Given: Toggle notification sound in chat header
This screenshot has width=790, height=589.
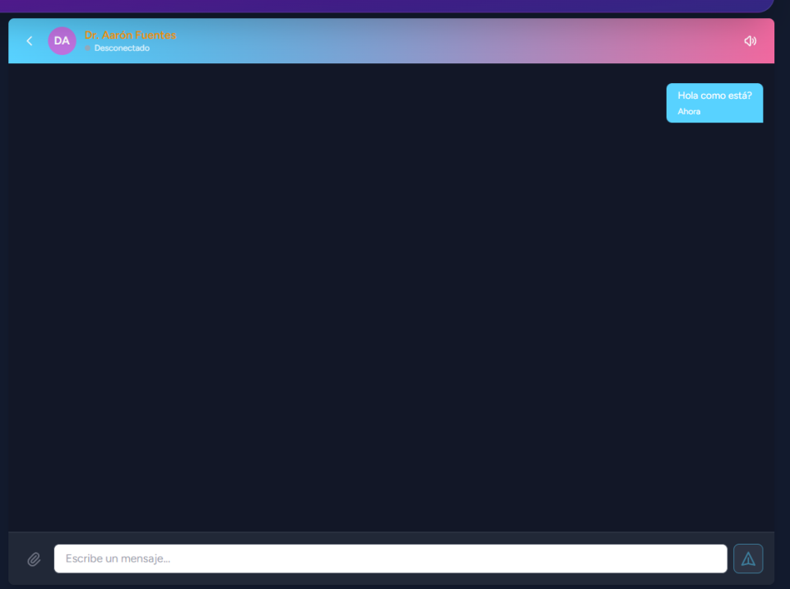Looking at the screenshot, I should tap(750, 41).
